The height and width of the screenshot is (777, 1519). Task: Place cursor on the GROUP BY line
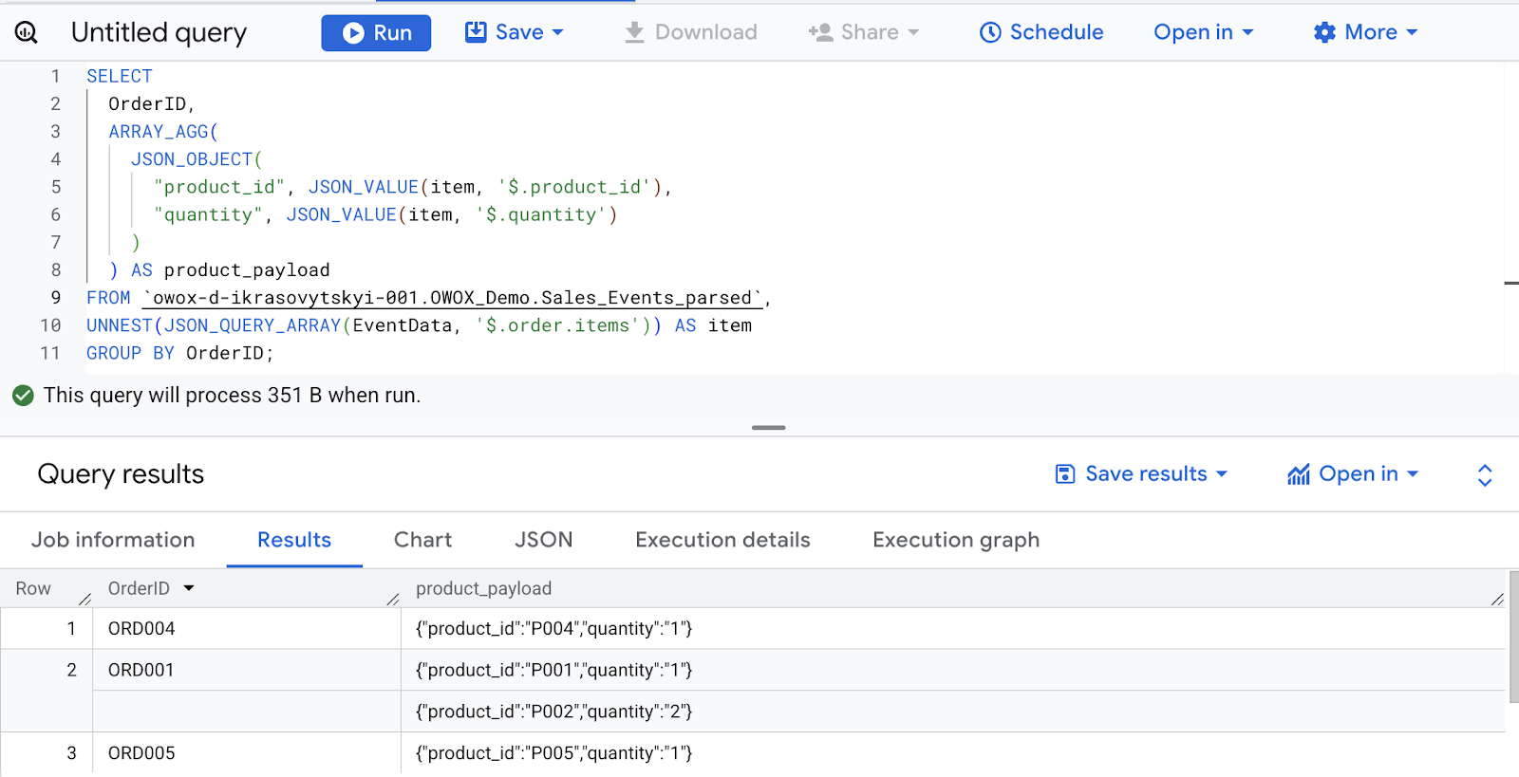(180, 353)
